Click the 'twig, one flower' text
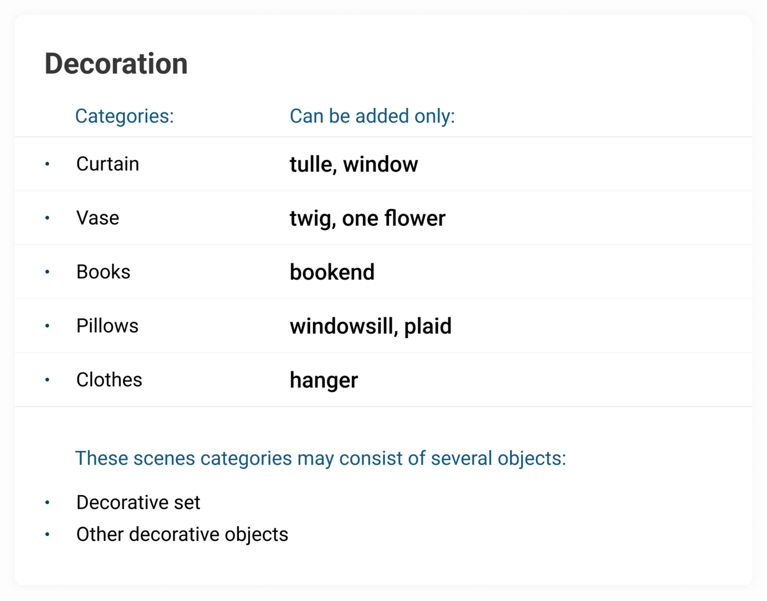Image resolution: width=767 pixels, height=601 pixels. pos(368,218)
